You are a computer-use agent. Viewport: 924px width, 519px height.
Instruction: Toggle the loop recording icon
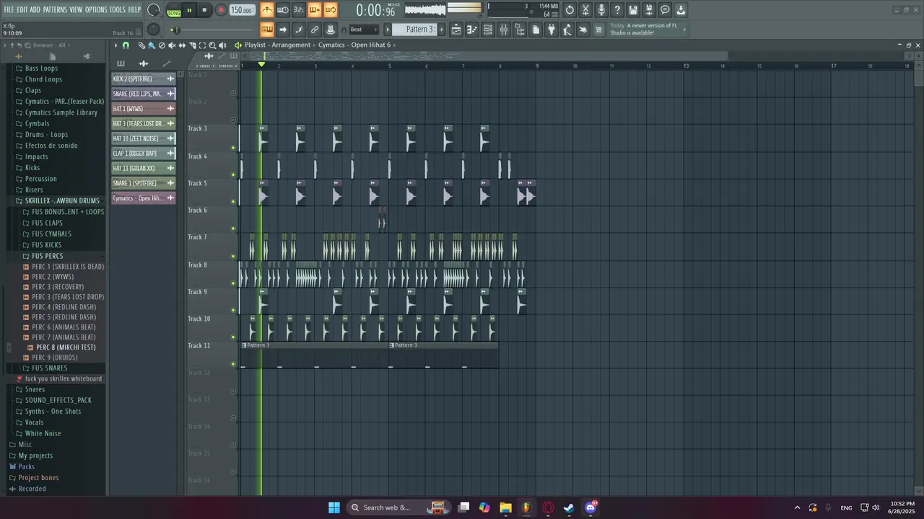[x=331, y=10]
